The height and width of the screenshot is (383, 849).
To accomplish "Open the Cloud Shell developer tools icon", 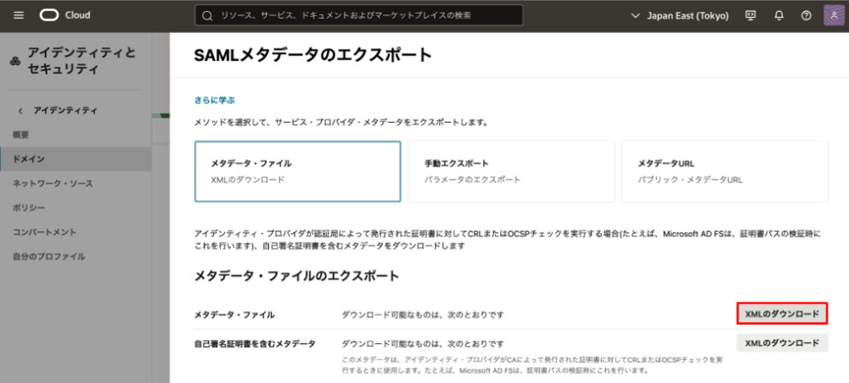I will click(x=751, y=15).
